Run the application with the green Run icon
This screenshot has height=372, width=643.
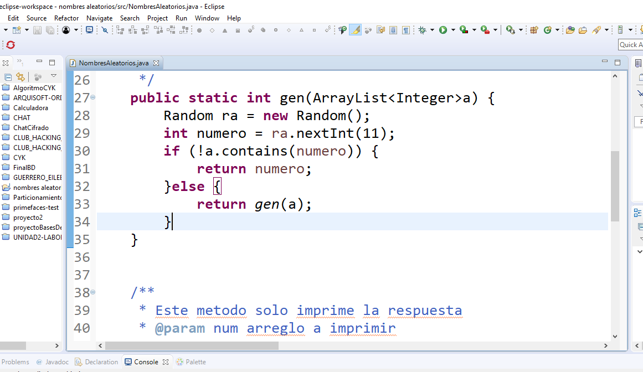[x=443, y=29]
